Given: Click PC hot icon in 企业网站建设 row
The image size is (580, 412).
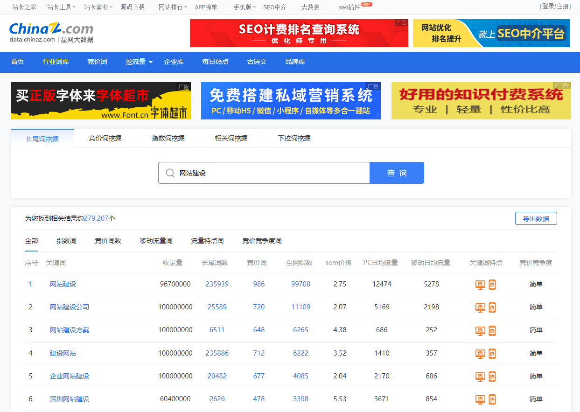Looking at the screenshot, I should pyautogui.click(x=480, y=376).
